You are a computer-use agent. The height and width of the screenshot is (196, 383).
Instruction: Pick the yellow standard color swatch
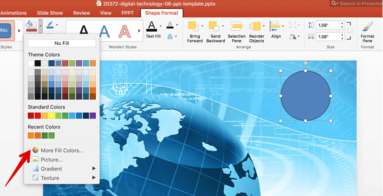pos(51,115)
